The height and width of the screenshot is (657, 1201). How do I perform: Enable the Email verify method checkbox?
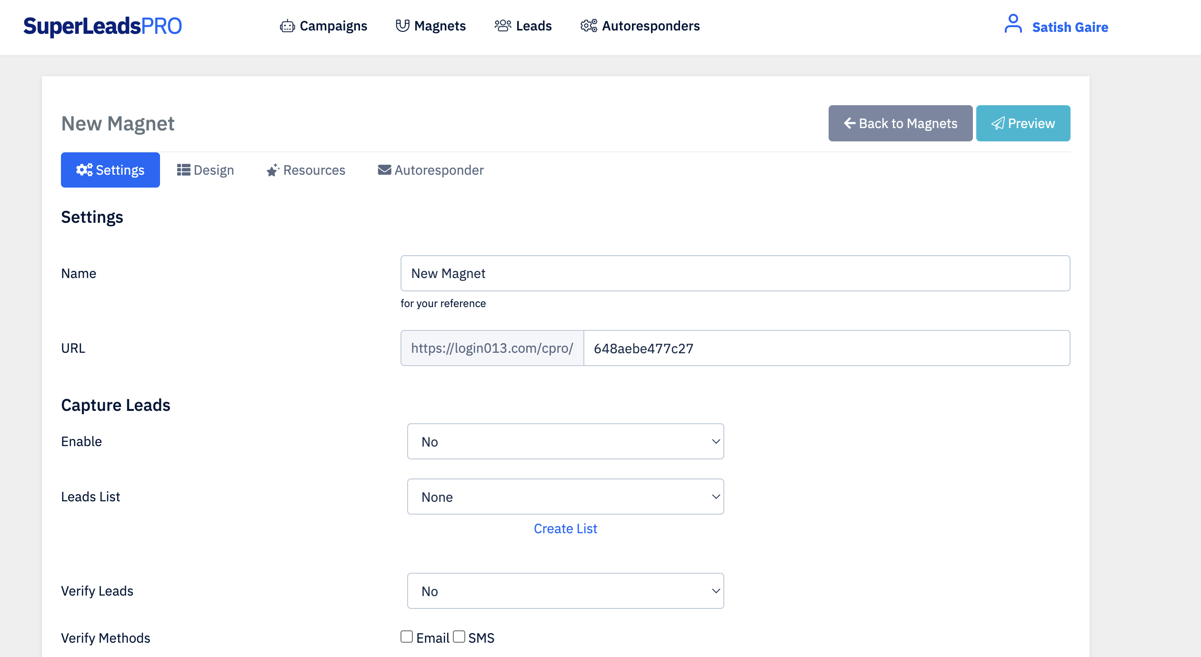[407, 637]
